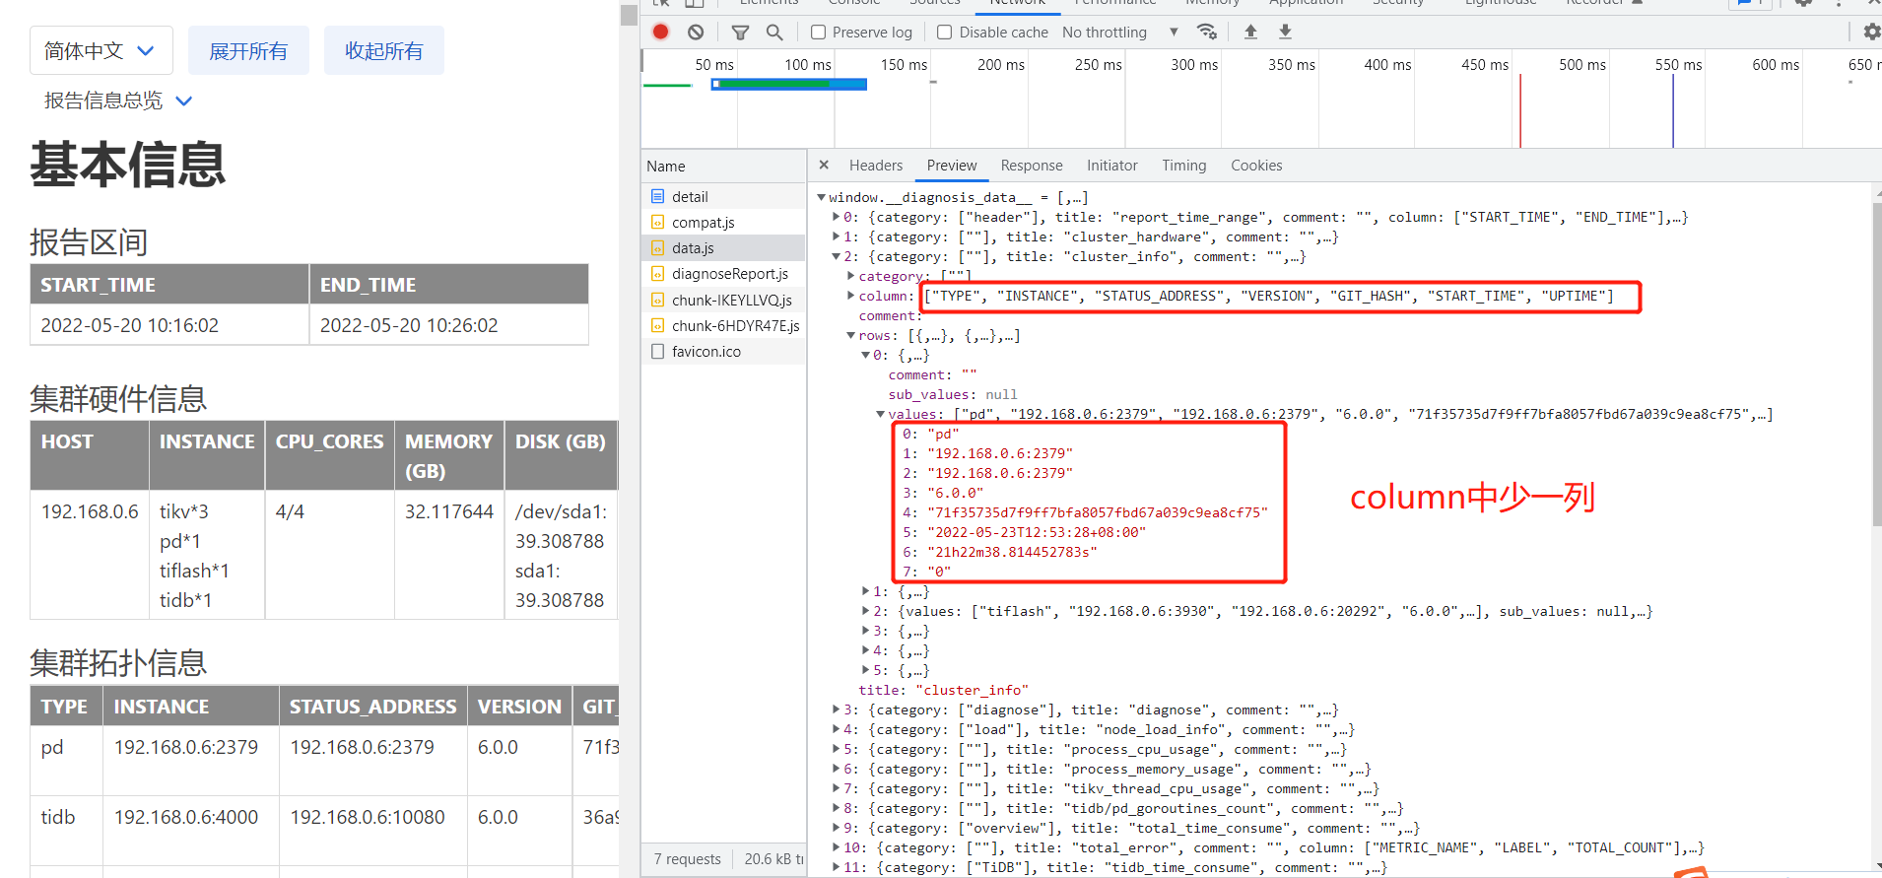Open the network filter icon
The width and height of the screenshot is (1882, 878).
pyautogui.click(x=740, y=33)
